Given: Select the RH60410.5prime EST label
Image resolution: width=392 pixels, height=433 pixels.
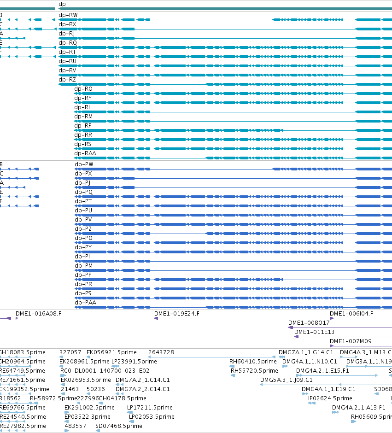Looking at the screenshot, I should coord(253,362).
